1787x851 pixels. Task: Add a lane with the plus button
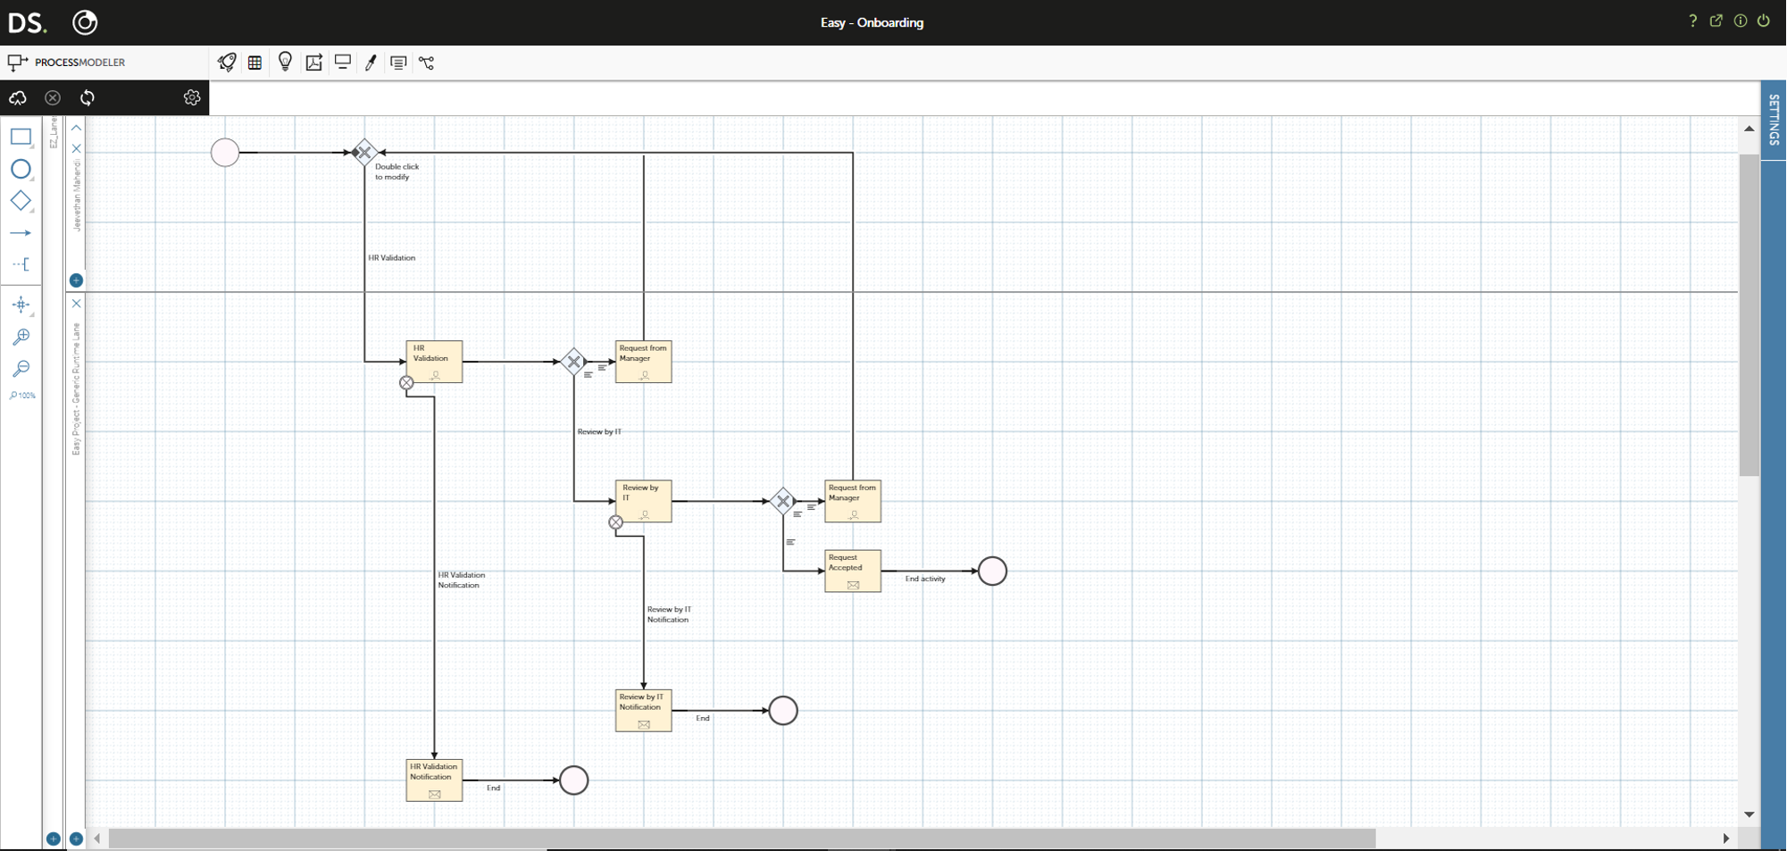76,280
